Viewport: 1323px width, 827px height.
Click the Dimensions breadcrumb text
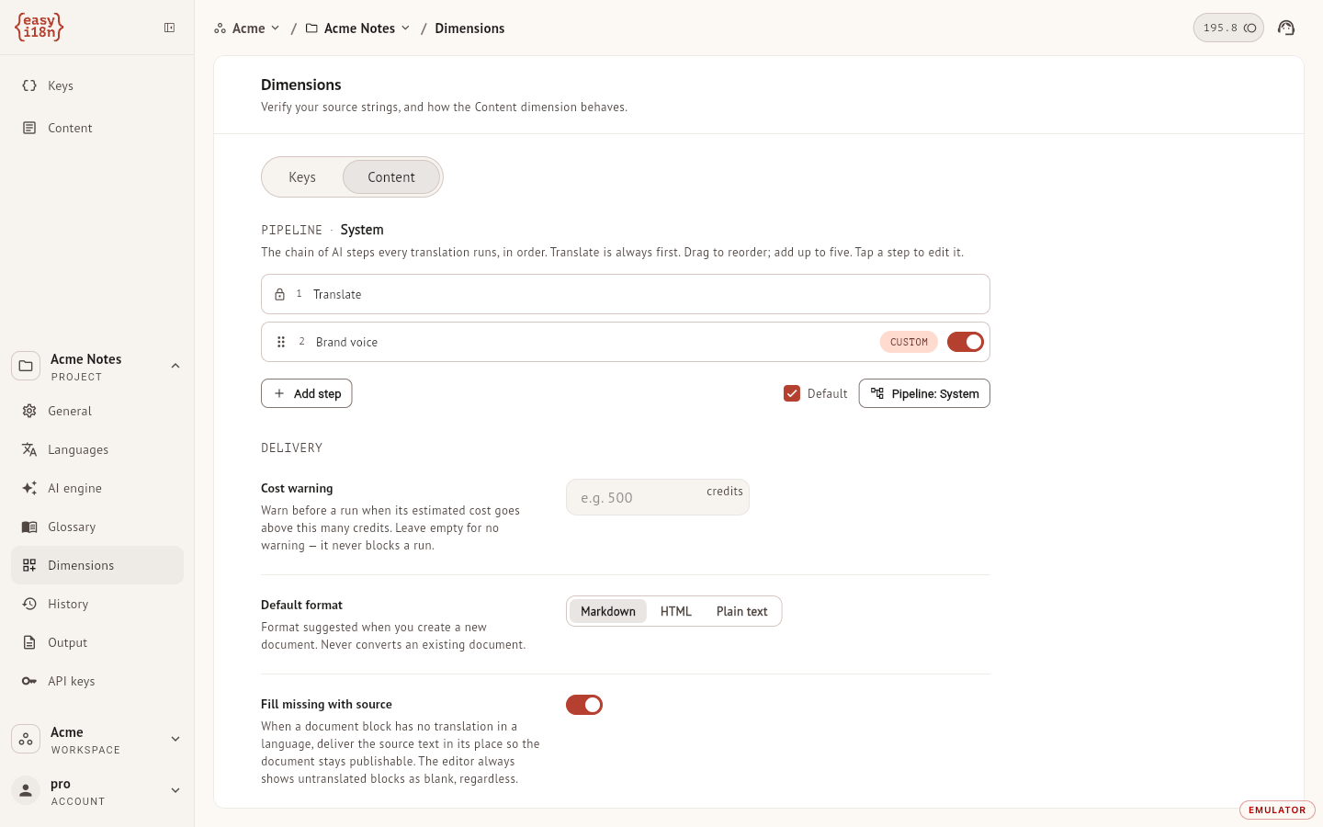pos(469,28)
